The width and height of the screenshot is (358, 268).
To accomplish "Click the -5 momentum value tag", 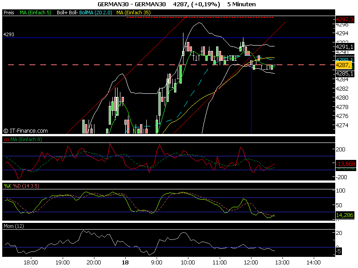I will 339,251.
